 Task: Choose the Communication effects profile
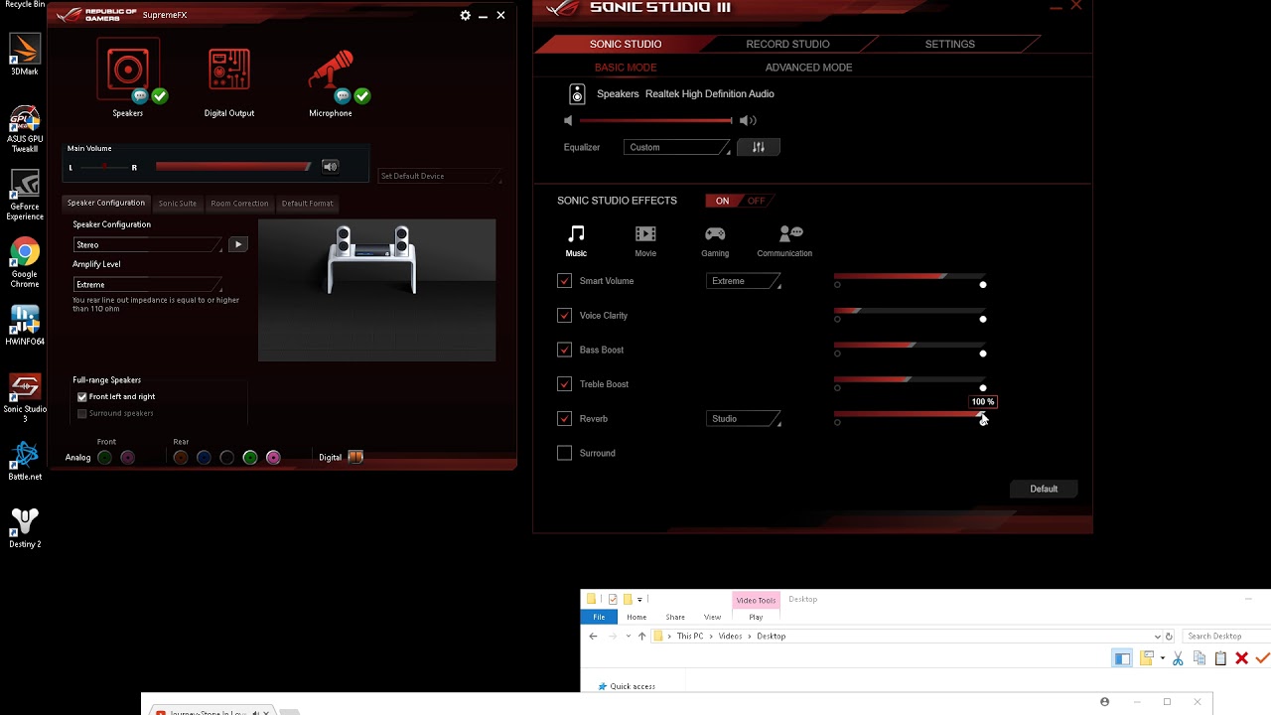[784, 238]
